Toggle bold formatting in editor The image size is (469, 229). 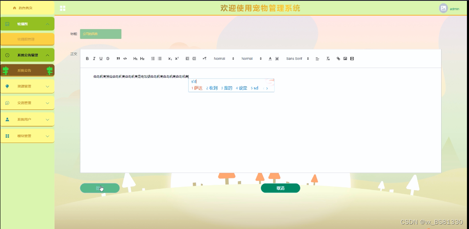tap(87, 59)
